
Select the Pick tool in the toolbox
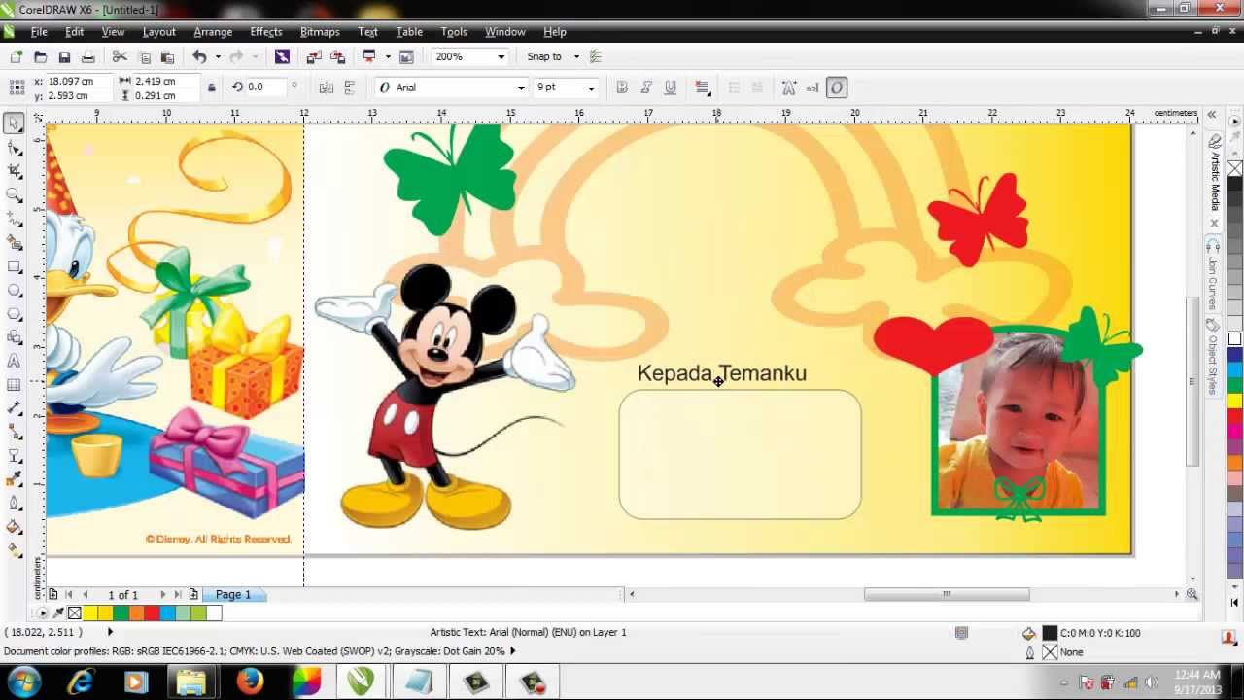coord(14,123)
